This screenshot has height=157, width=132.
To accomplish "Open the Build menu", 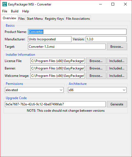I will (x=15, y=11).
